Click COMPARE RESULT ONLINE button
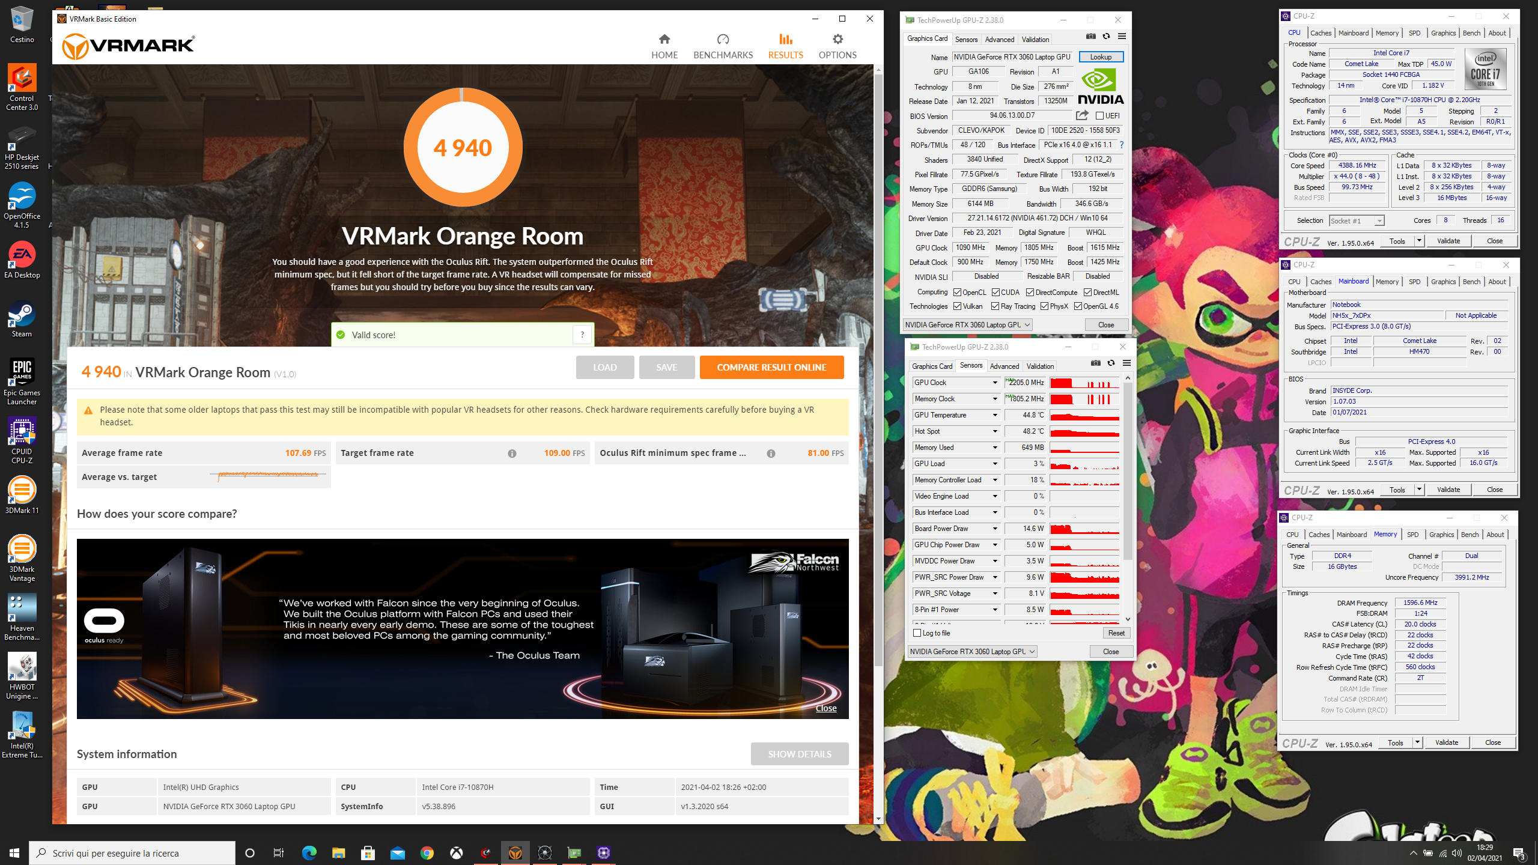Screen dimensions: 1538x865 pyautogui.click(x=771, y=367)
